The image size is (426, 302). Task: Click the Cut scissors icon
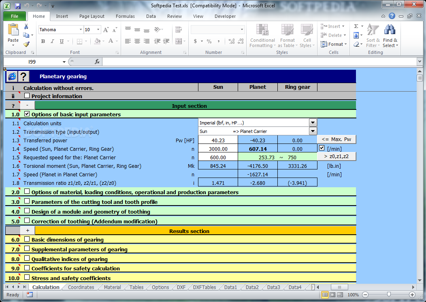pos(26,26)
